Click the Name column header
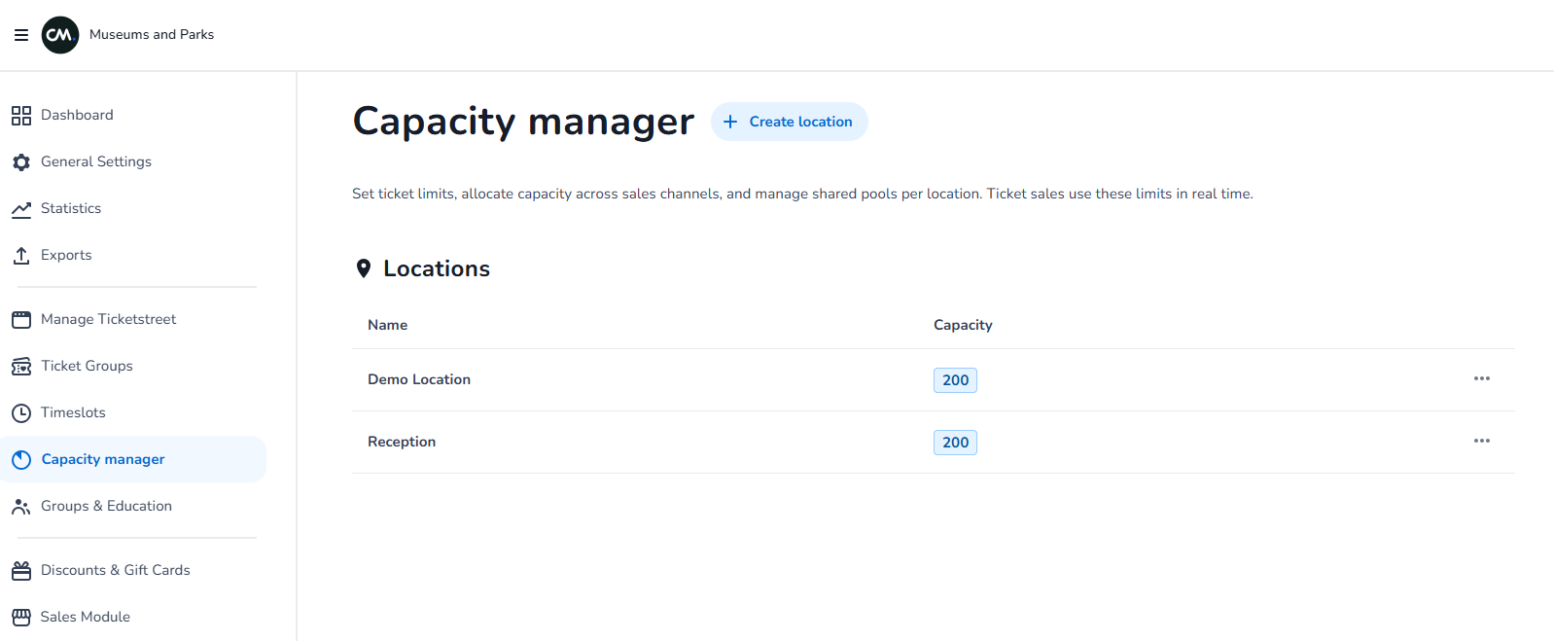Viewport: 1554px width, 641px height. point(387,325)
